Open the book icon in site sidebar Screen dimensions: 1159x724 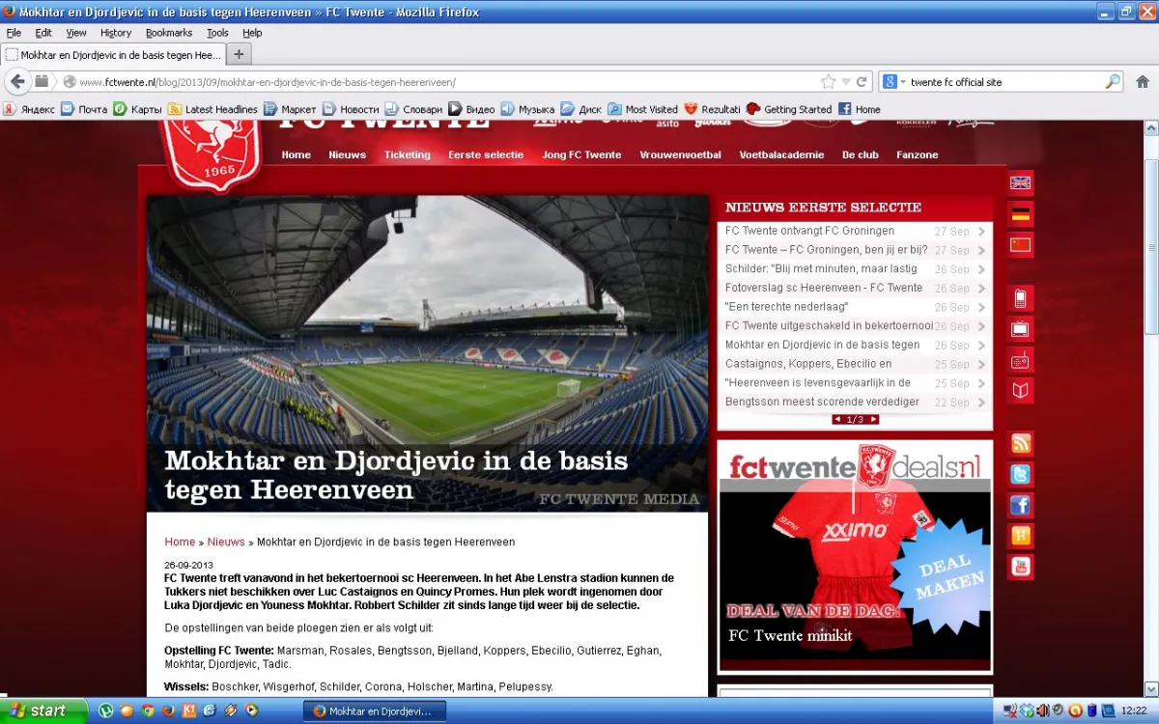[1020, 390]
